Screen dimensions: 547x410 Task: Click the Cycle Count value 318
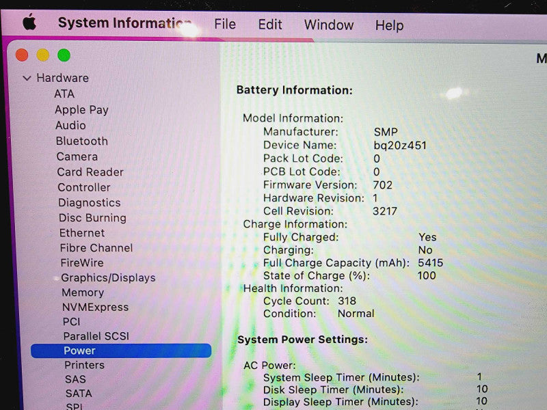pos(347,301)
